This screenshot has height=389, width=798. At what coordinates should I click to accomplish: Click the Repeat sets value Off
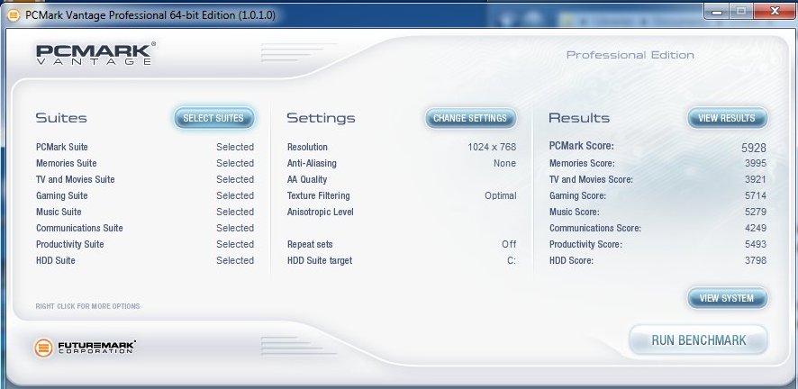click(x=509, y=245)
